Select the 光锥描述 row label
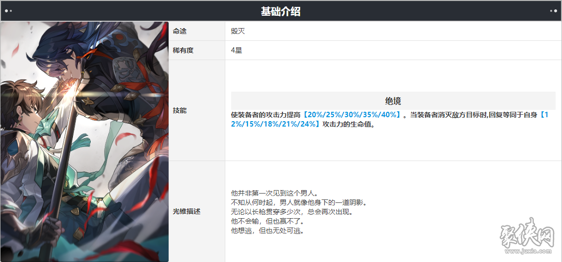 [x=186, y=212]
